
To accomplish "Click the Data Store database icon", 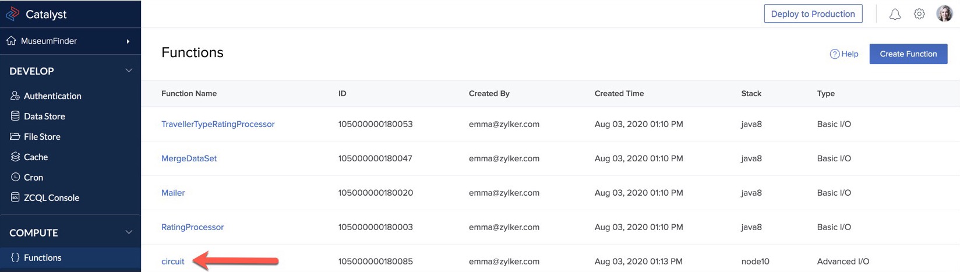I will click(15, 116).
